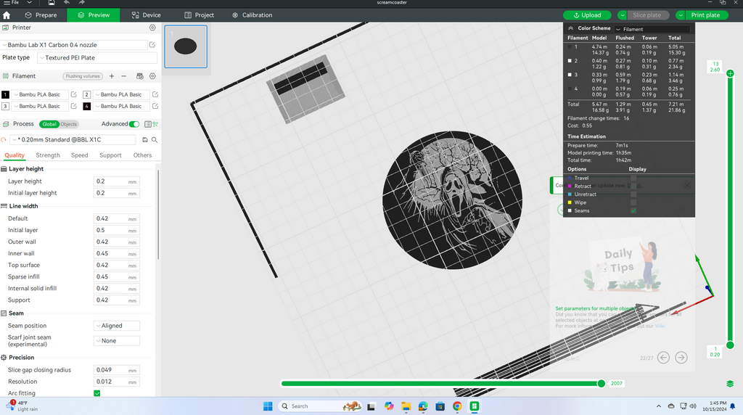743x415 pixels.
Task: Open the Calibration tab
Action: pos(252,15)
